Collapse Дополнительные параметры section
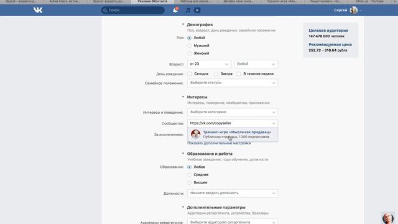 [x=183, y=207]
